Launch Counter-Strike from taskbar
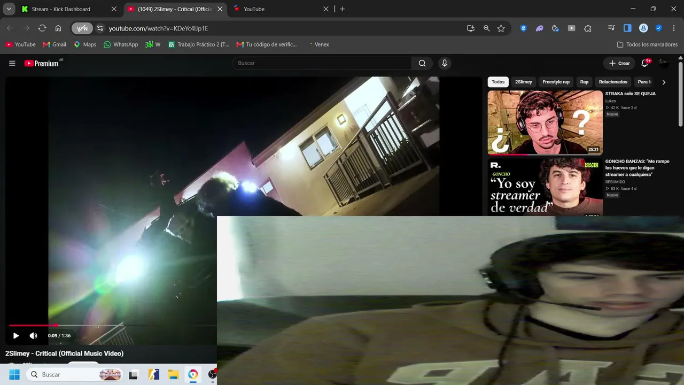The height and width of the screenshot is (385, 684). (x=153, y=375)
